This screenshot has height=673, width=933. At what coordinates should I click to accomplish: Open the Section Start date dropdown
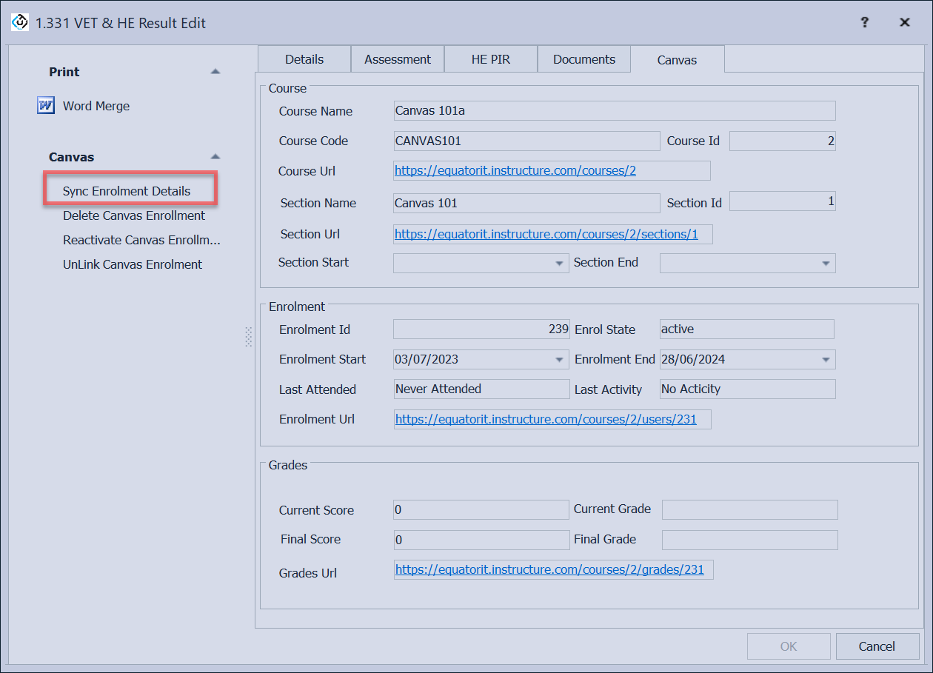(x=560, y=263)
